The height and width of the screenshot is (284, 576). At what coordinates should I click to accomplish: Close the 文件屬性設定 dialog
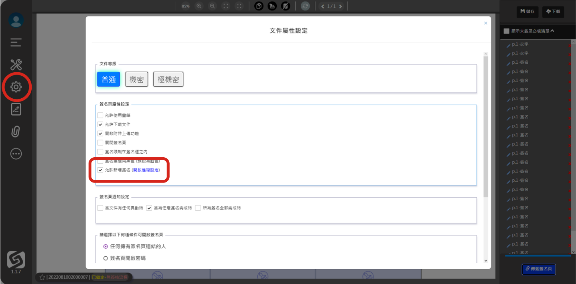pos(486,23)
